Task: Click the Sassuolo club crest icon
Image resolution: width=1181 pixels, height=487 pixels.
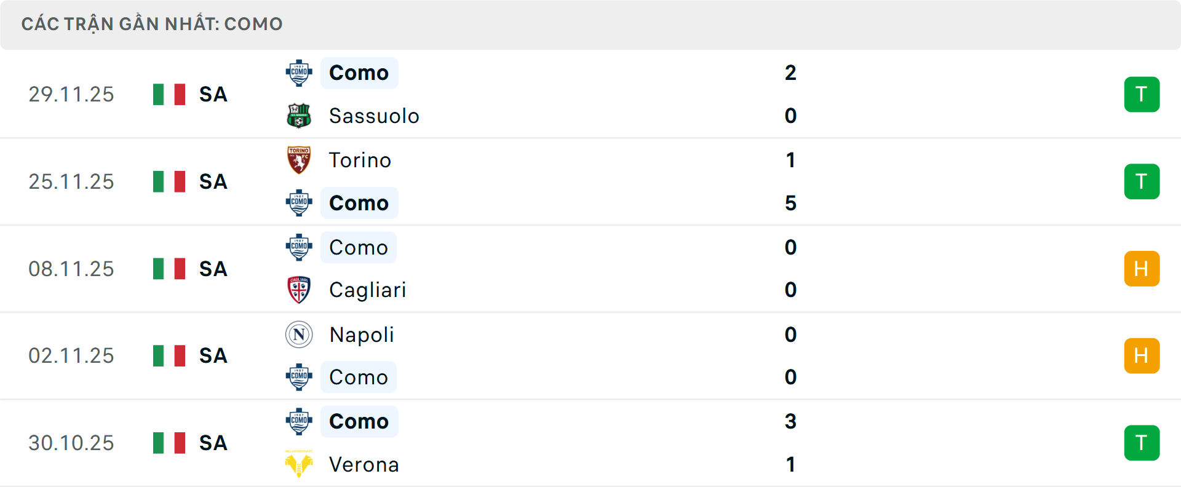Action: (x=299, y=116)
